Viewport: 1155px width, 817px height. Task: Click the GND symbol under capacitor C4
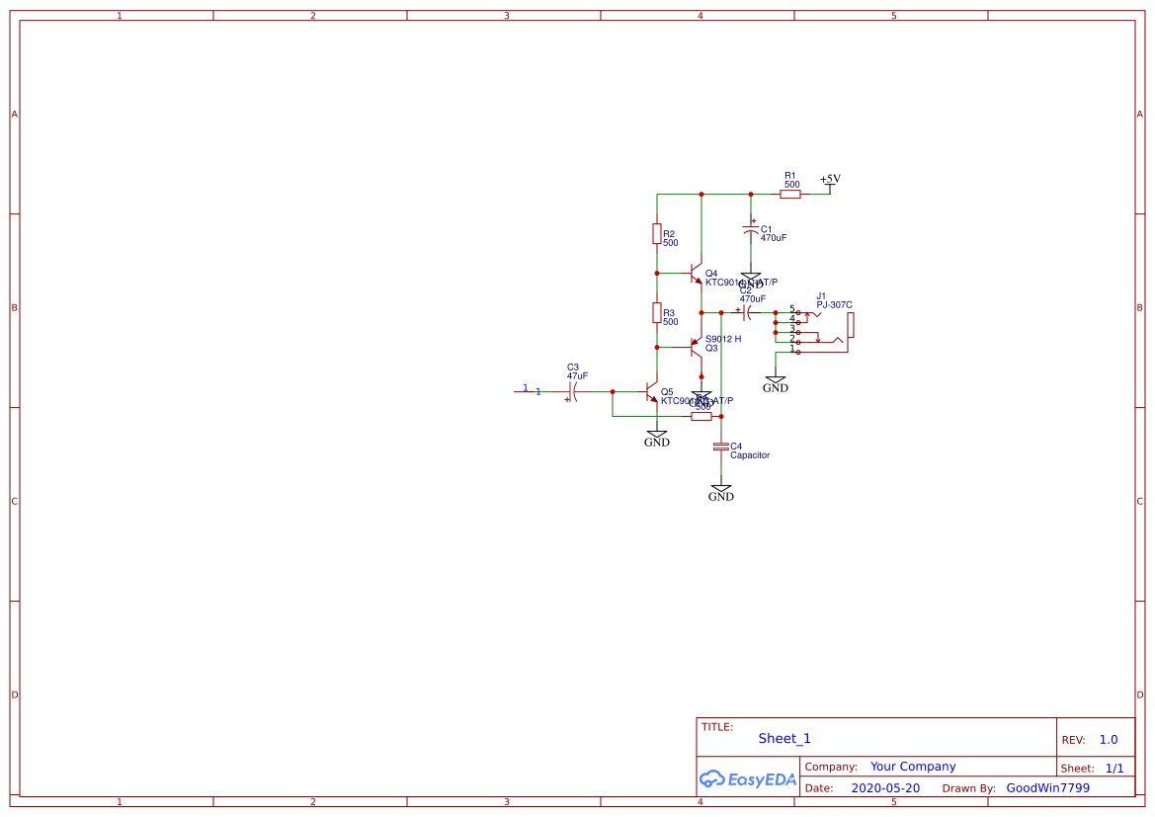[721, 492]
